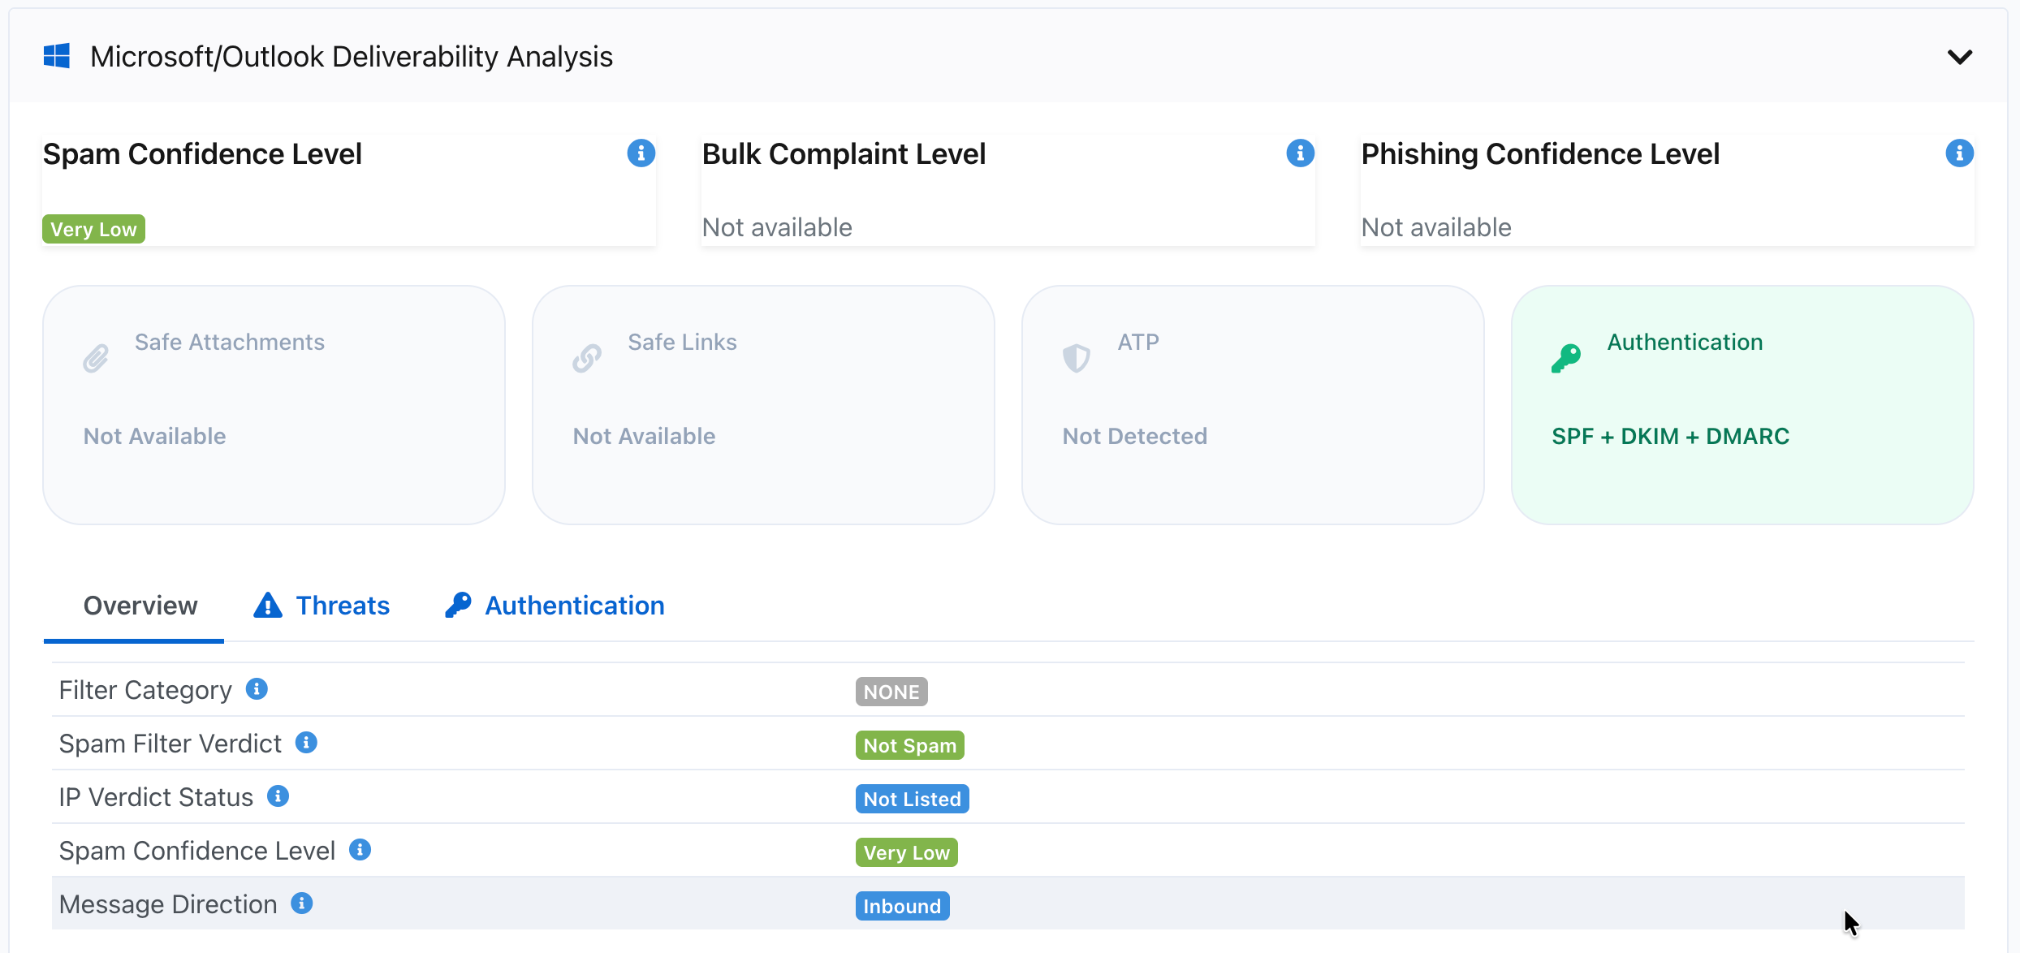The height and width of the screenshot is (953, 2020).
Task: Open the Phishing Confidence Level info icon
Action: pos(1959,153)
